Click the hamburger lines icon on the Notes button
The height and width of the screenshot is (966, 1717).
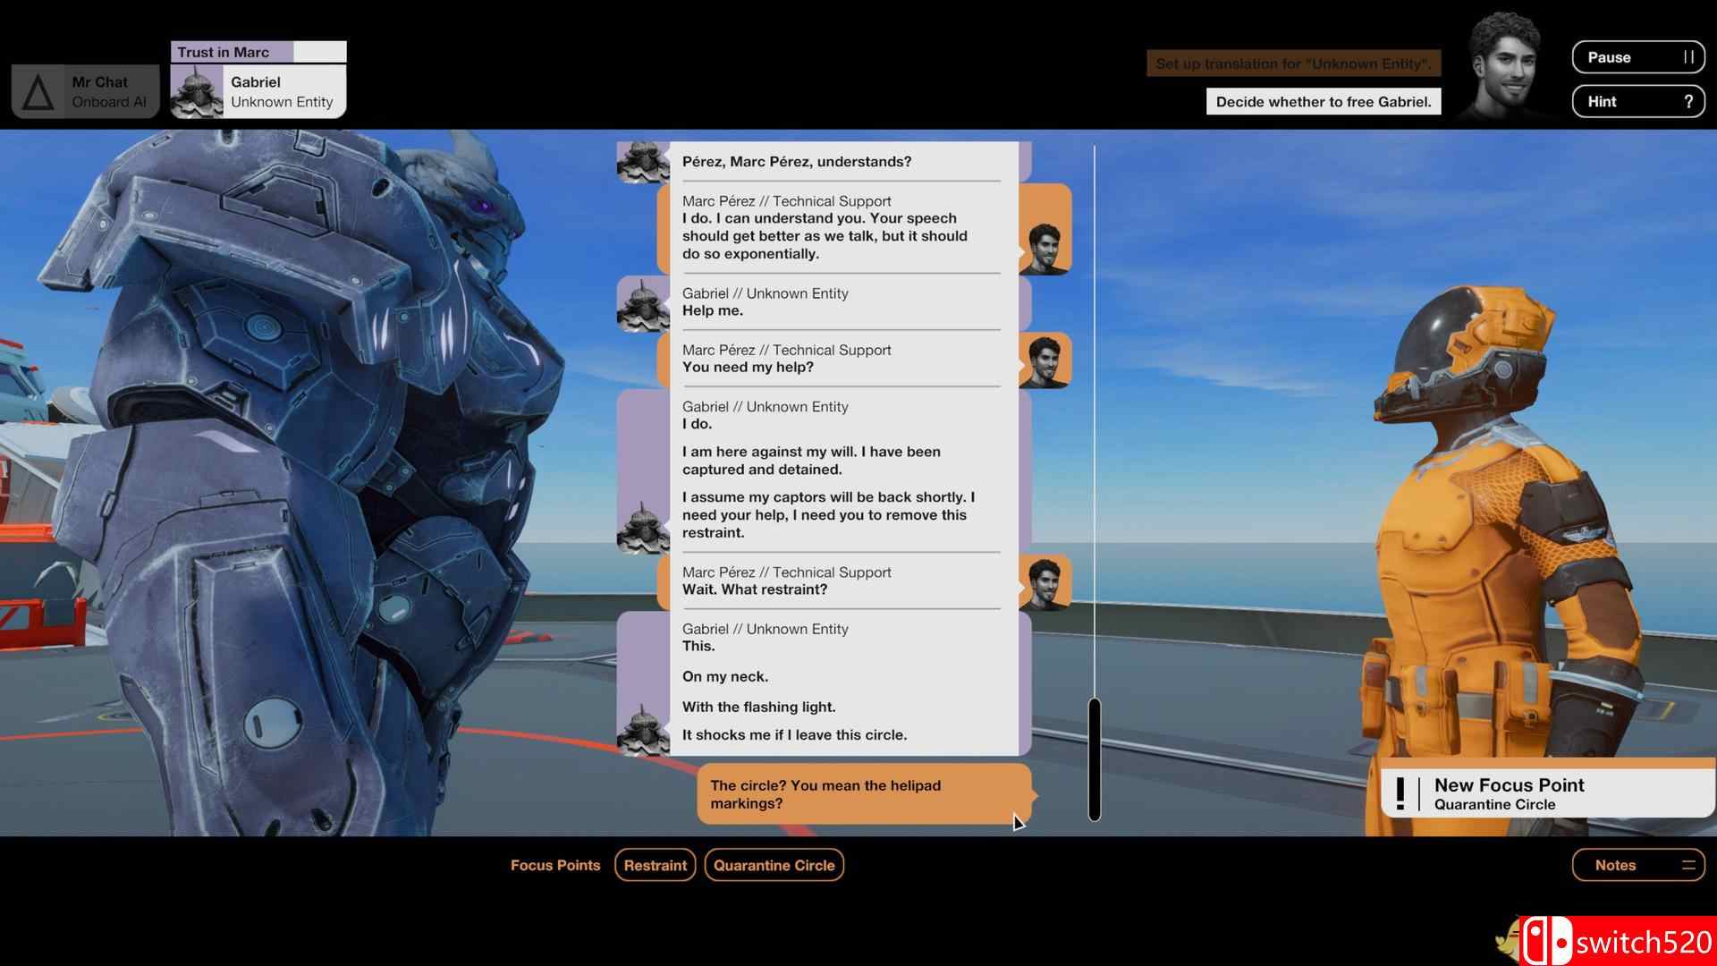(x=1690, y=865)
